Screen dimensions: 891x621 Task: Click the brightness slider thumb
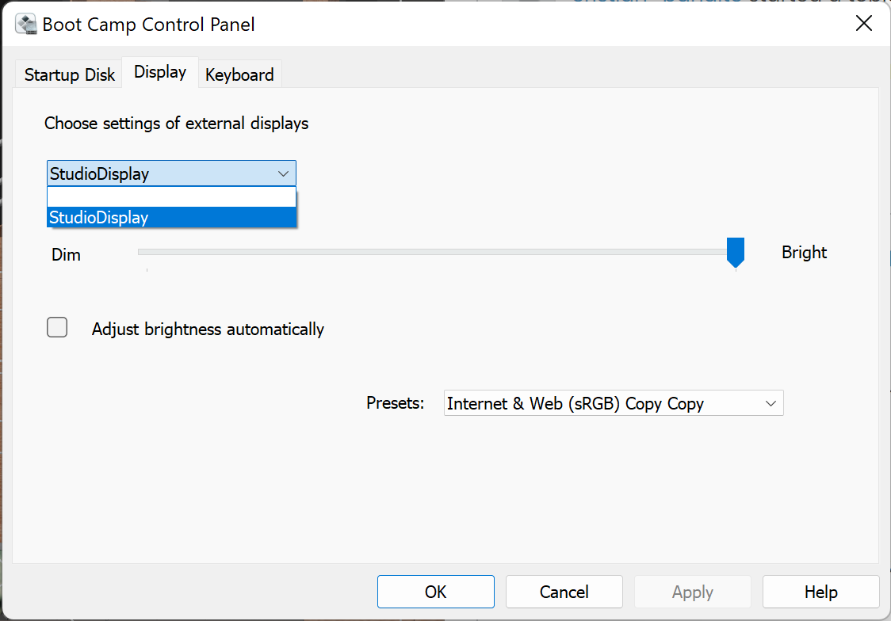[736, 253]
